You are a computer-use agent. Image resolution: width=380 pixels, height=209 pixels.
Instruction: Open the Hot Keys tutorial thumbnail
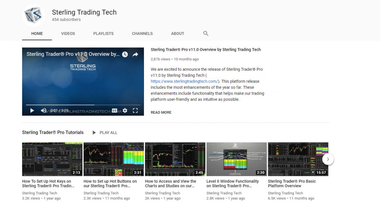[x=52, y=159]
